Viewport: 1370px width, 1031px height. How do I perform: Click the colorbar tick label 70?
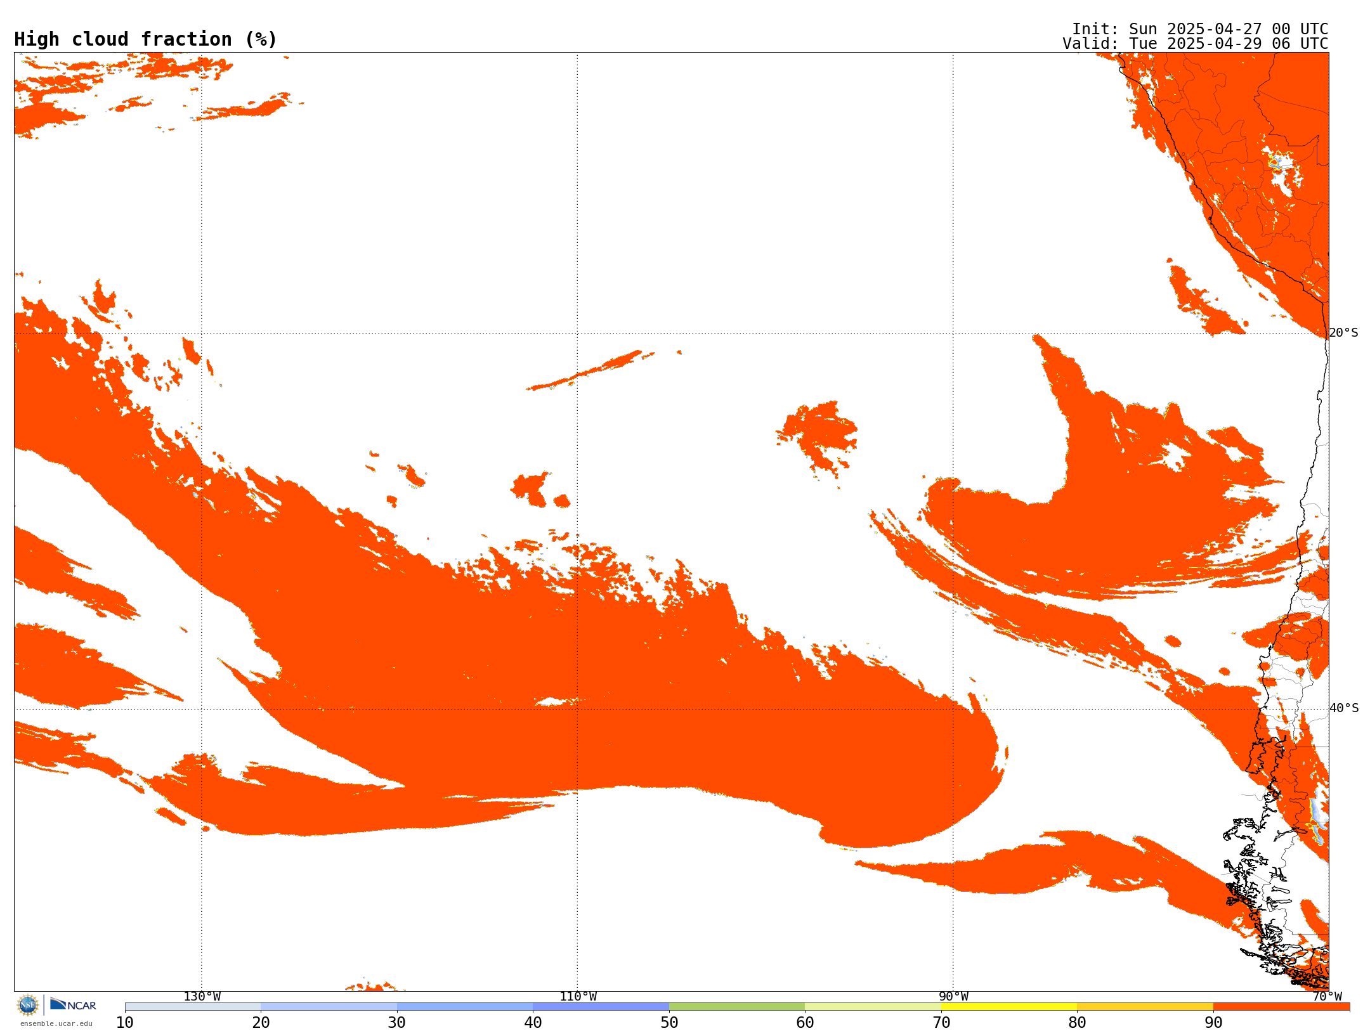pyautogui.click(x=941, y=1023)
